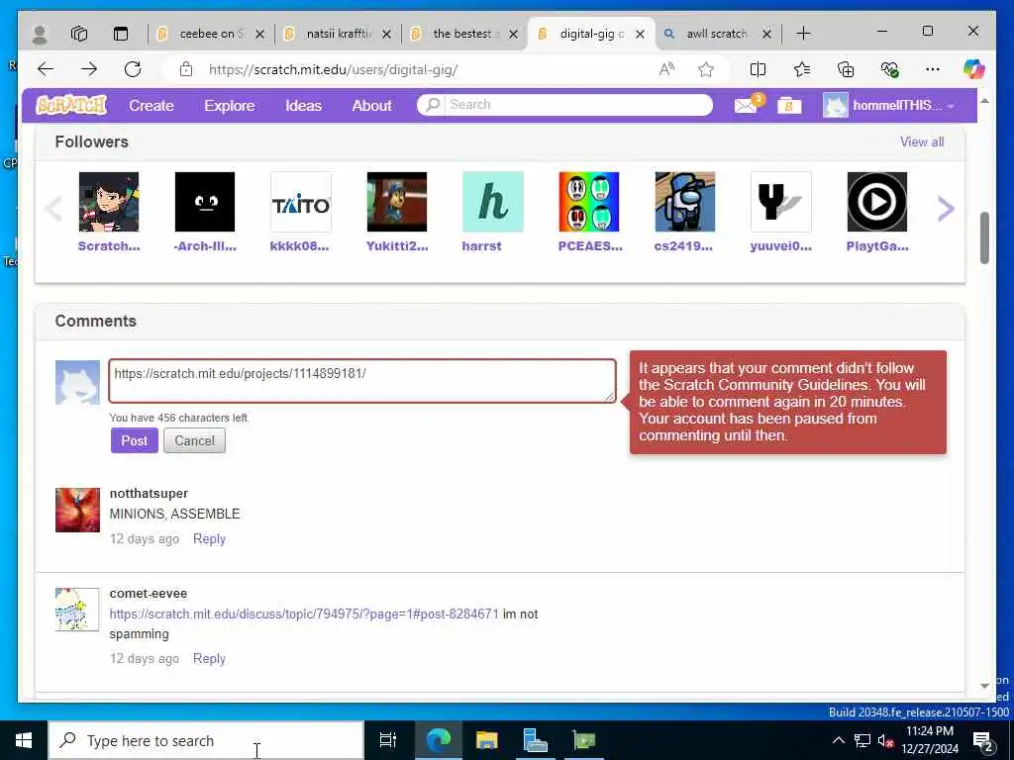
Task: Open the Windows notification center
Action: click(983, 740)
